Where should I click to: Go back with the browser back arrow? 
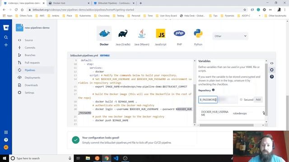click(x=4, y=10)
